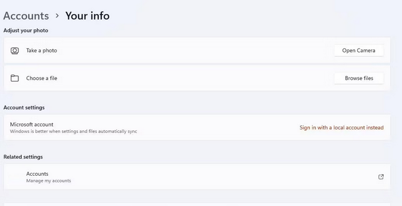Screen dimensions: 402x206
Task: Click the Adjust your photo heading
Action: click(26, 30)
